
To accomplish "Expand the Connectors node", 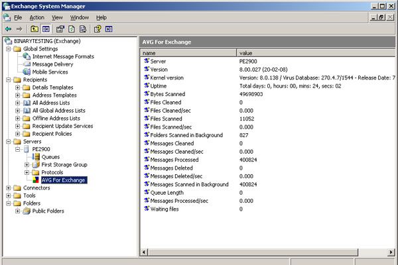I will pos(9,188).
